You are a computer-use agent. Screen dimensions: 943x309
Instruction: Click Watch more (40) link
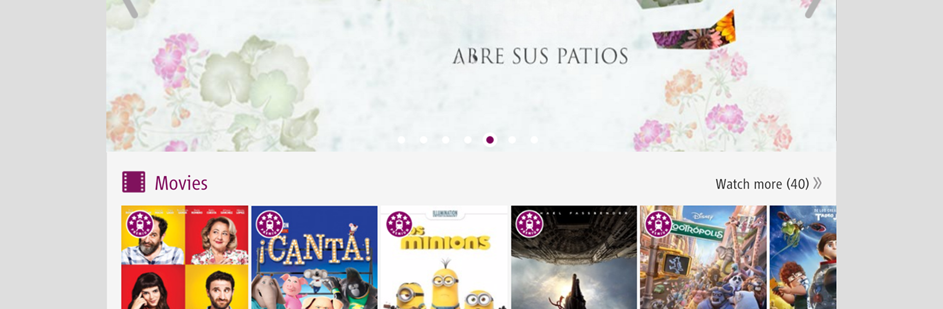[x=762, y=184]
